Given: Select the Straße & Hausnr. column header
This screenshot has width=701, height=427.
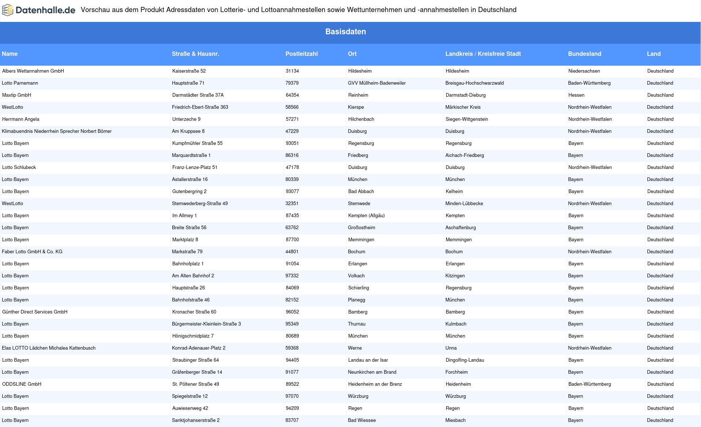Looking at the screenshot, I should 196,54.
